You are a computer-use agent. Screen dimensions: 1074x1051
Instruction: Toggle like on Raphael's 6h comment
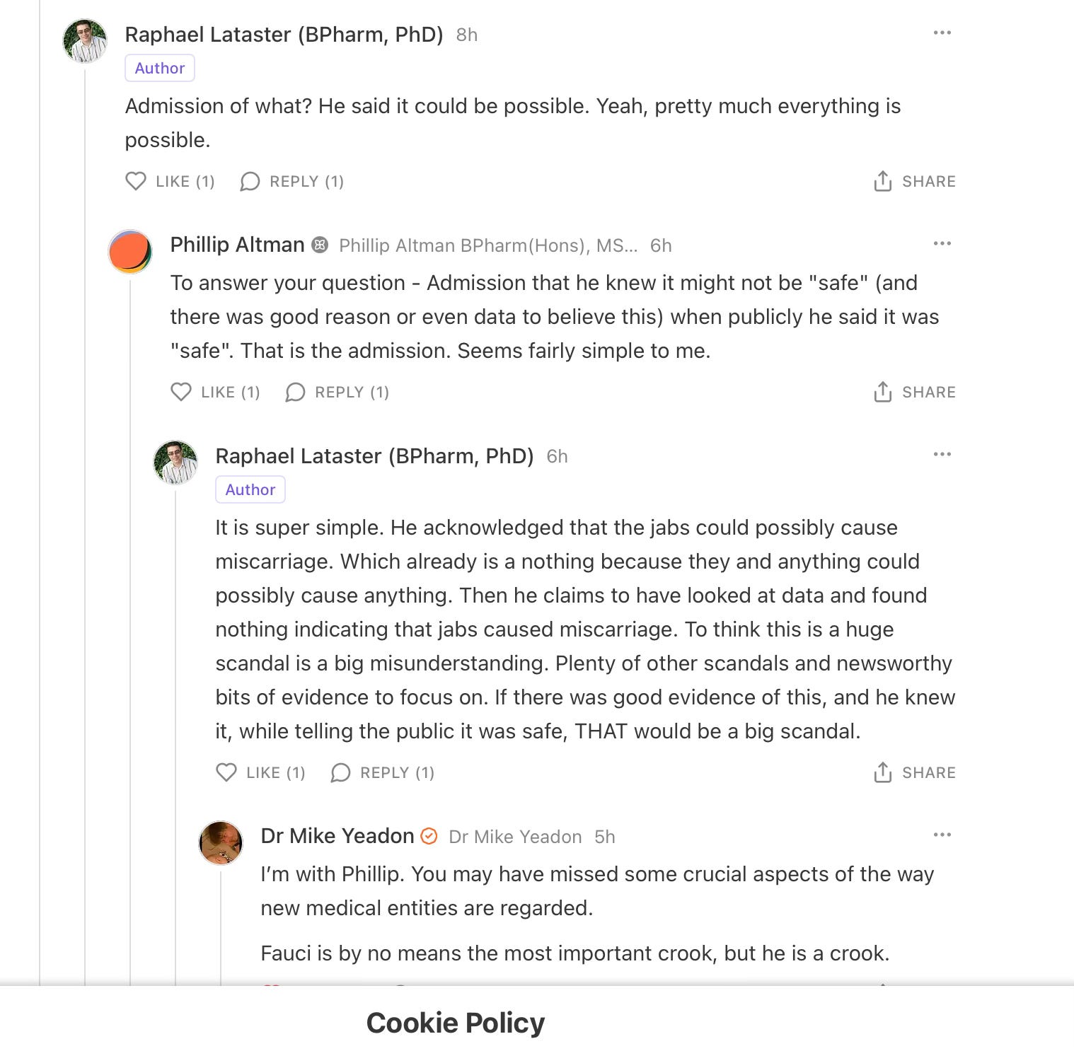click(x=226, y=773)
